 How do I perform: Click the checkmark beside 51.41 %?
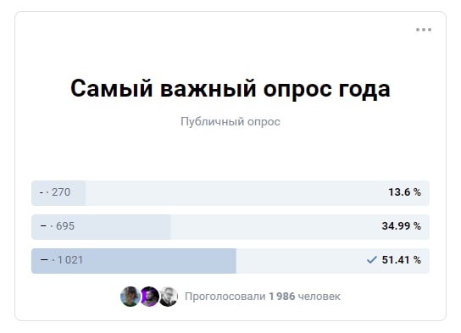372,260
